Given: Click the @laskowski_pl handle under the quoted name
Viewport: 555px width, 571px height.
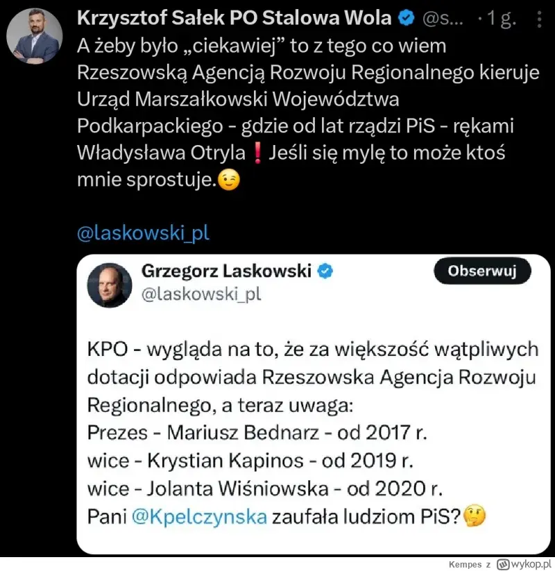Looking at the screenshot, I should [x=201, y=294].
